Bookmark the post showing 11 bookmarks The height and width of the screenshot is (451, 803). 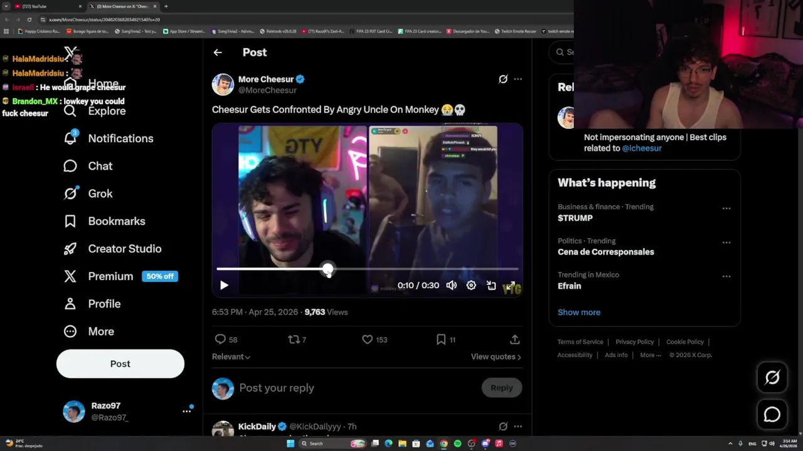[441, 340]
